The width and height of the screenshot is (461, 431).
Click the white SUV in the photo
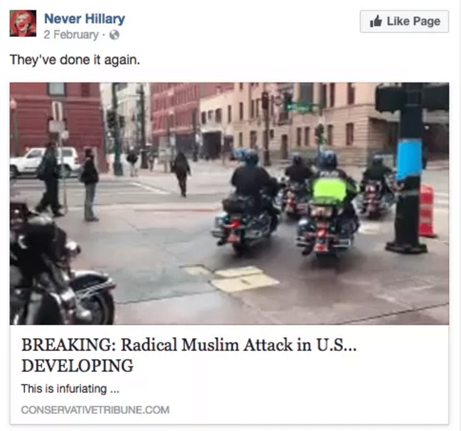tap(44, 162)
